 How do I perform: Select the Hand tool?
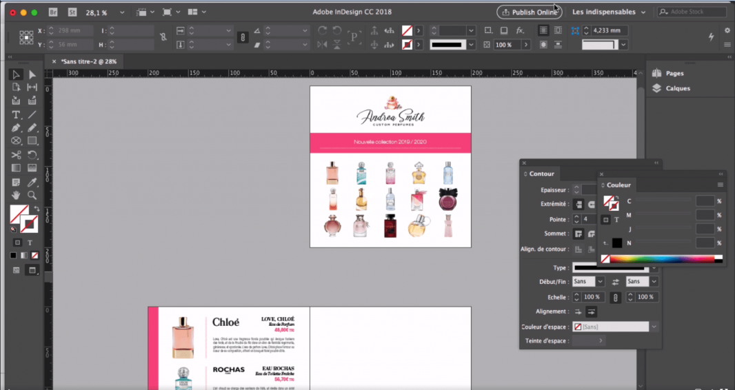click(16, 195)
